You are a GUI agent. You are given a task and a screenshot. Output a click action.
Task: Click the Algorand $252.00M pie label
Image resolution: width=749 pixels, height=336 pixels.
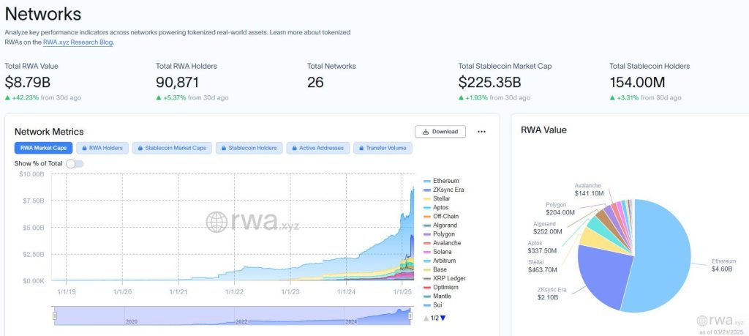(547, 228)
